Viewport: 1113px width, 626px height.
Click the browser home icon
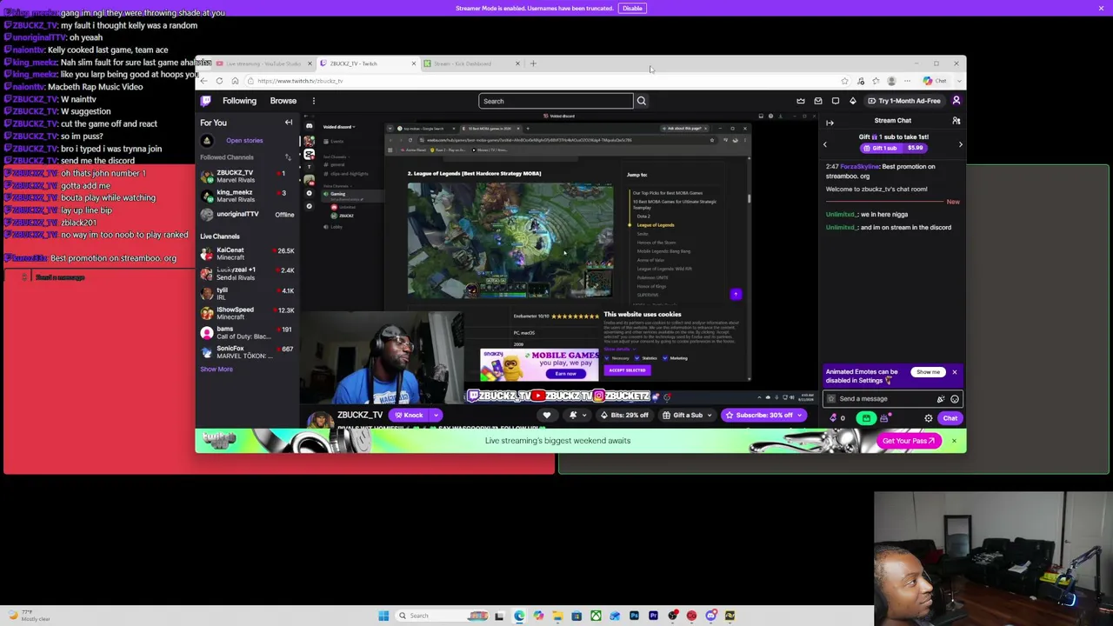(x=235, y=81)
